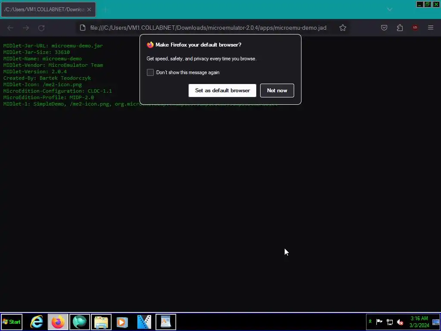Click the MIDlet-Jar-URL line

tap(53, 46)
